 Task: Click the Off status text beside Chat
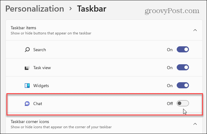click(x=170, y=104)
